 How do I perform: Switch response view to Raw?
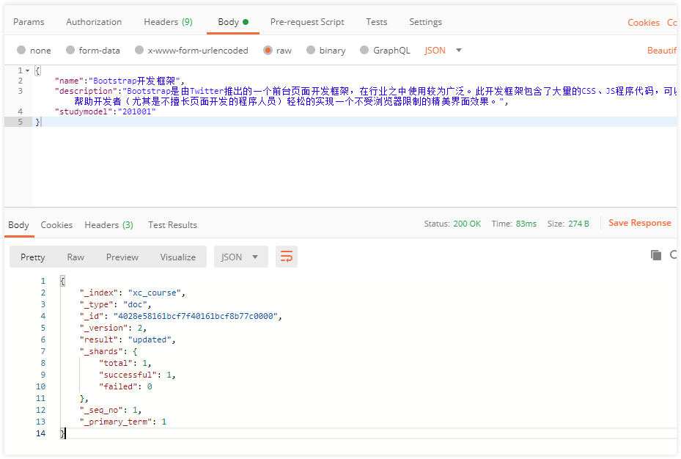point(75,257)
